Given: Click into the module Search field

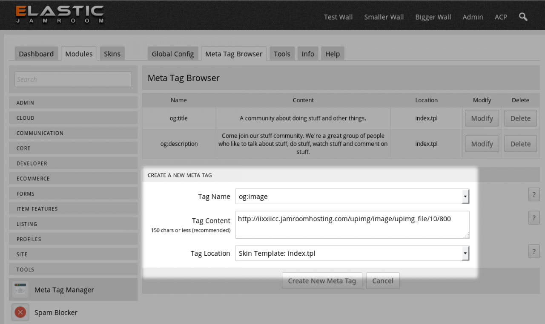Looking at the screenshot, I should [x=73, y=79].
